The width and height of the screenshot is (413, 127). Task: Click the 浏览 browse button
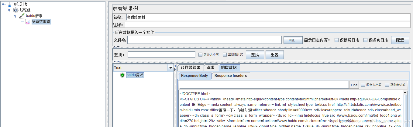[293, 40]
